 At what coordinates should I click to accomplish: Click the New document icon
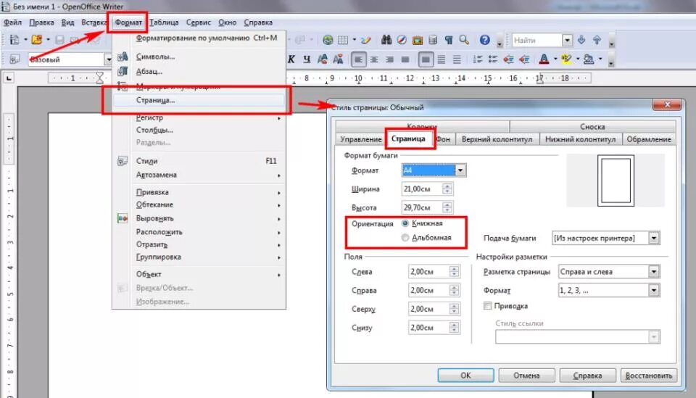(14, 40)
